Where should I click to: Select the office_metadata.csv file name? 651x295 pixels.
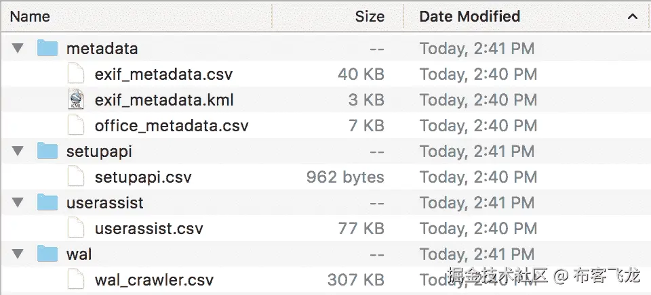point(172,126)
